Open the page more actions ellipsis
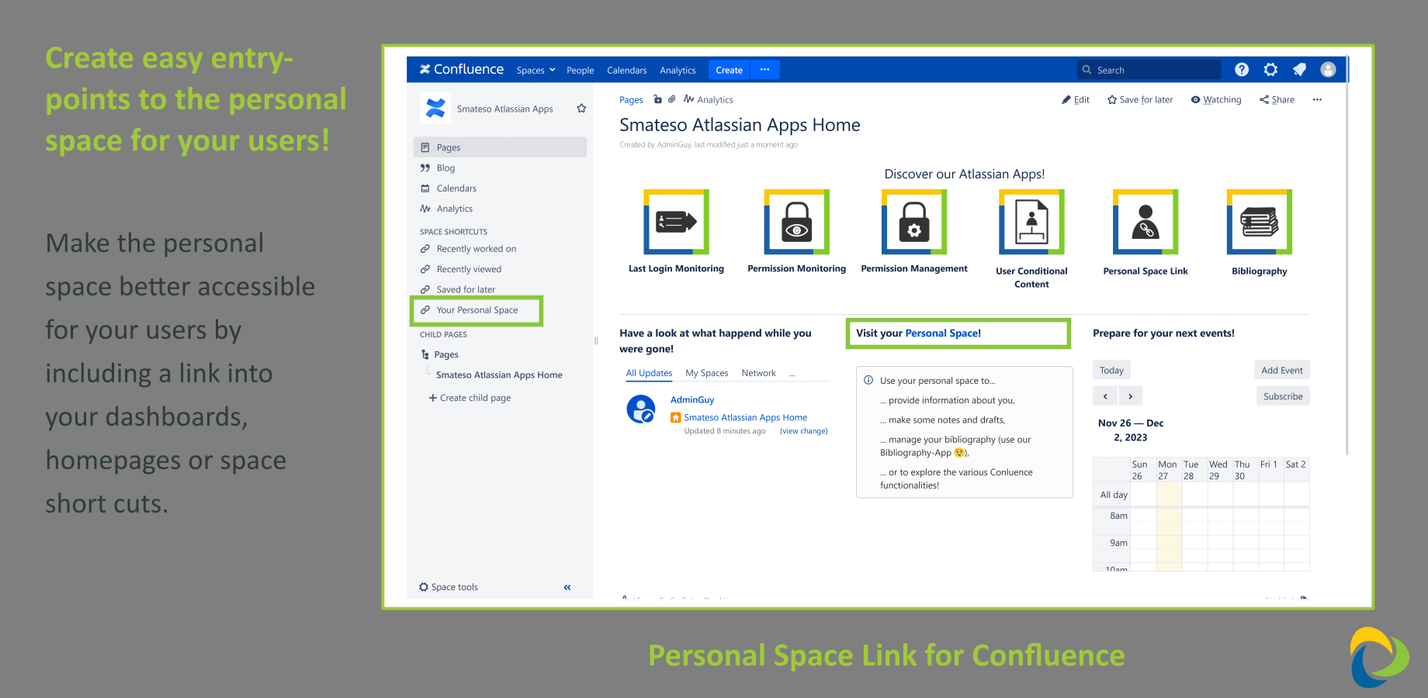Screen dimensions: 1428x698 tap(1317, 100)
